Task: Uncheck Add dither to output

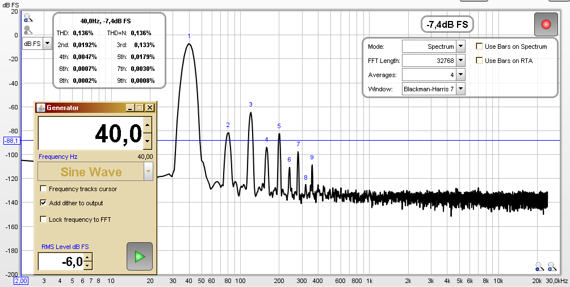Action: [44, 202]
